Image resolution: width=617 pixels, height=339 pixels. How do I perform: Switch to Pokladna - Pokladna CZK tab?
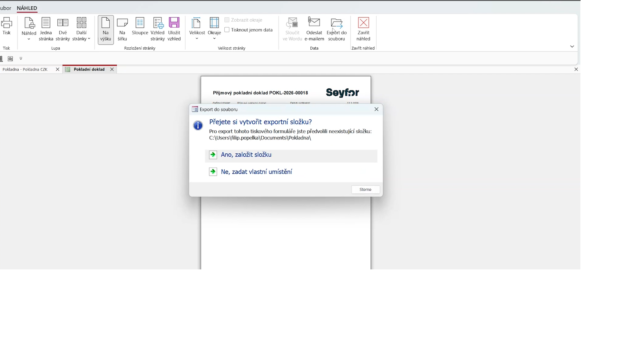pos(25,69)
